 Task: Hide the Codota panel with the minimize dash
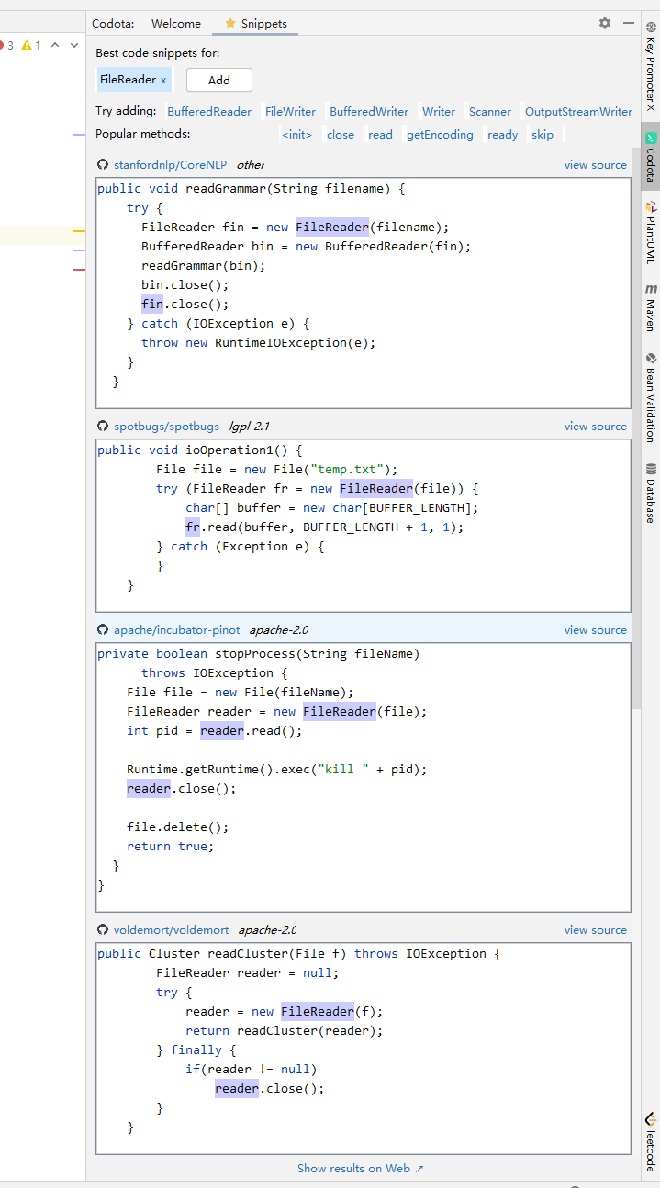click(x=629, y=23)
